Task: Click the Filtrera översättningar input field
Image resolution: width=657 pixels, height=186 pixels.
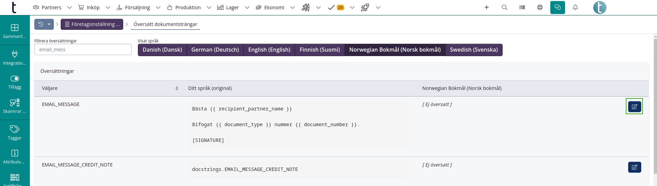Action: pos(83,50)
